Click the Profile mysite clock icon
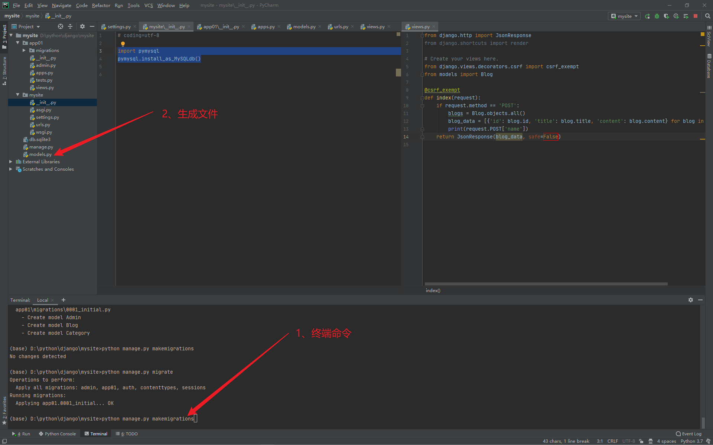This screenshot has width=713, height=445. (x=676, y=16)
